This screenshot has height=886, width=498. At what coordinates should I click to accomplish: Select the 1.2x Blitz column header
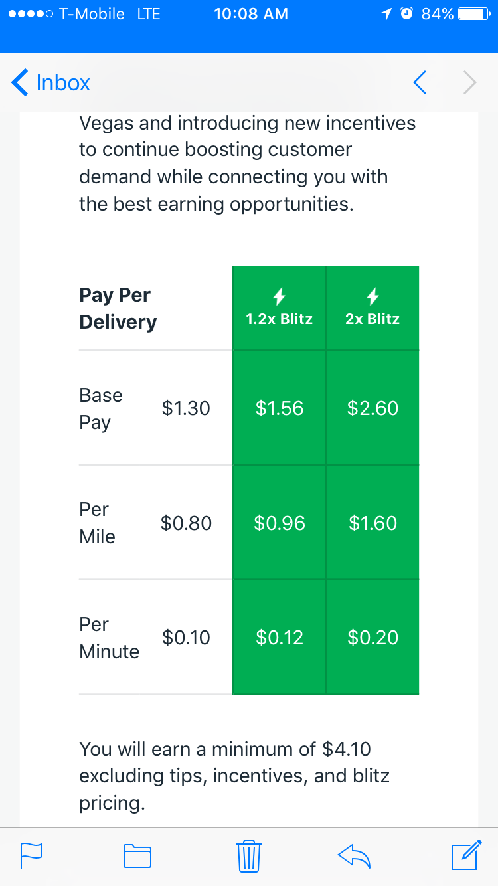coord(278,319)
